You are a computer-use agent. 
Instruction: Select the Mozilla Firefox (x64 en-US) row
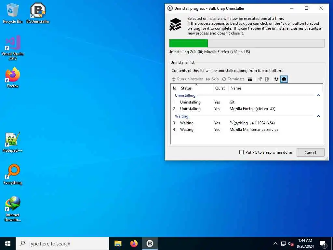point(246,109)
